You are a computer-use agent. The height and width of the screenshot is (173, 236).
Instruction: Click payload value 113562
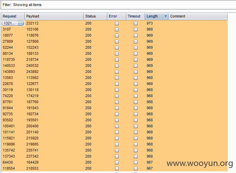(32, 78)
